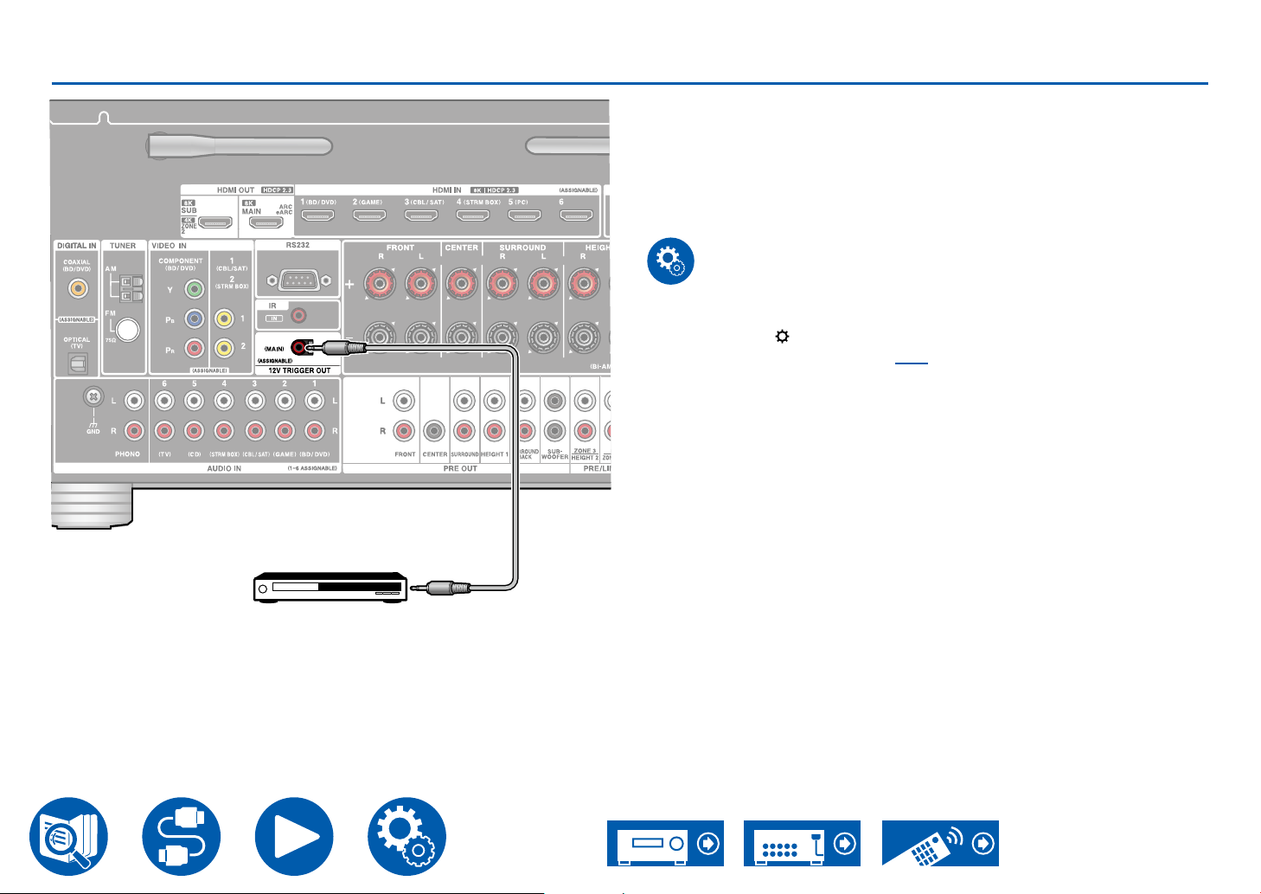The width and height of the screenshot is (1261, 894).
Task: Click the IR IN jack
Action: [x=300, y=316]
